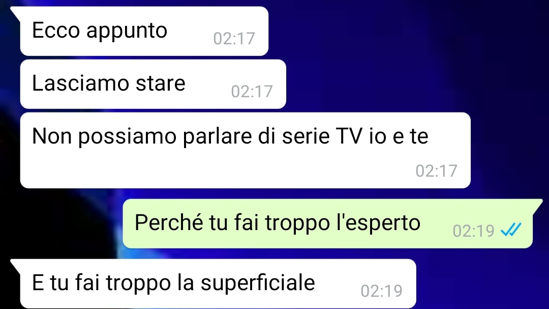Image resolution: width=549 pixels, height=309 pixels.
Task: Click the word "superficiale" in the last message
Action: pos(258,283)
